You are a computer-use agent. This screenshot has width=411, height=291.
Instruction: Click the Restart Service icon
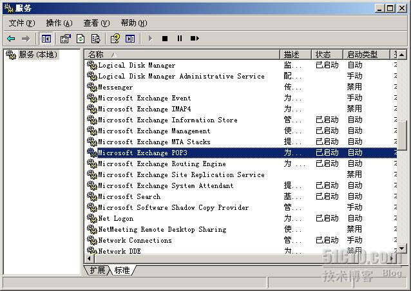click(x=195, y=39)
